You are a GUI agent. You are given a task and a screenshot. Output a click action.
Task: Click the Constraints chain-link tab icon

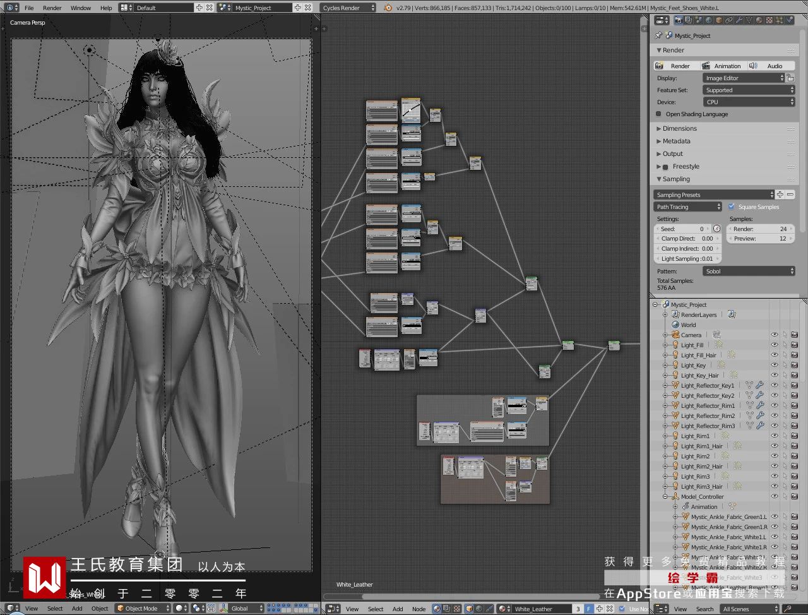[x=728, y=20]
